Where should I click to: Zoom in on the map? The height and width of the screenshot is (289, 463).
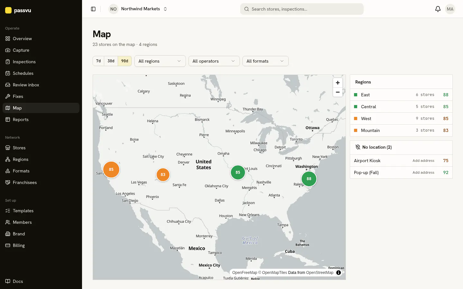(x=338, y=83)
